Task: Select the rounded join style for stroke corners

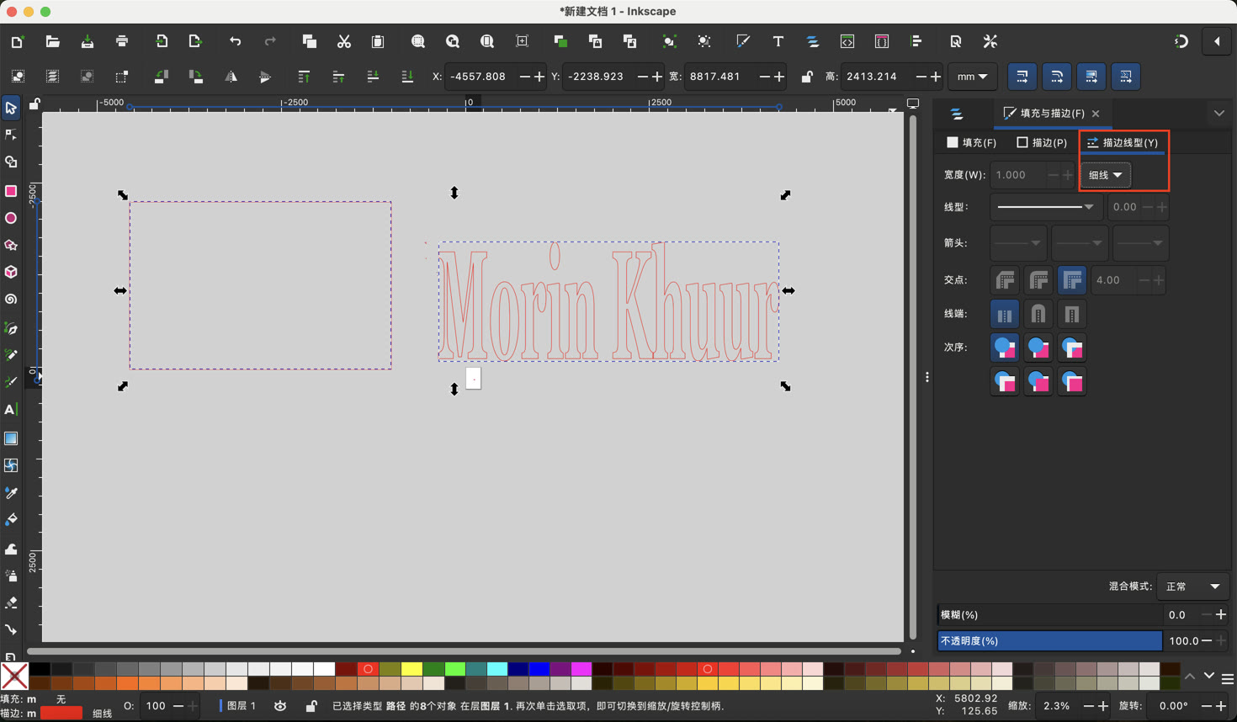Action: pyautogui.click(x=1038, y=280)
